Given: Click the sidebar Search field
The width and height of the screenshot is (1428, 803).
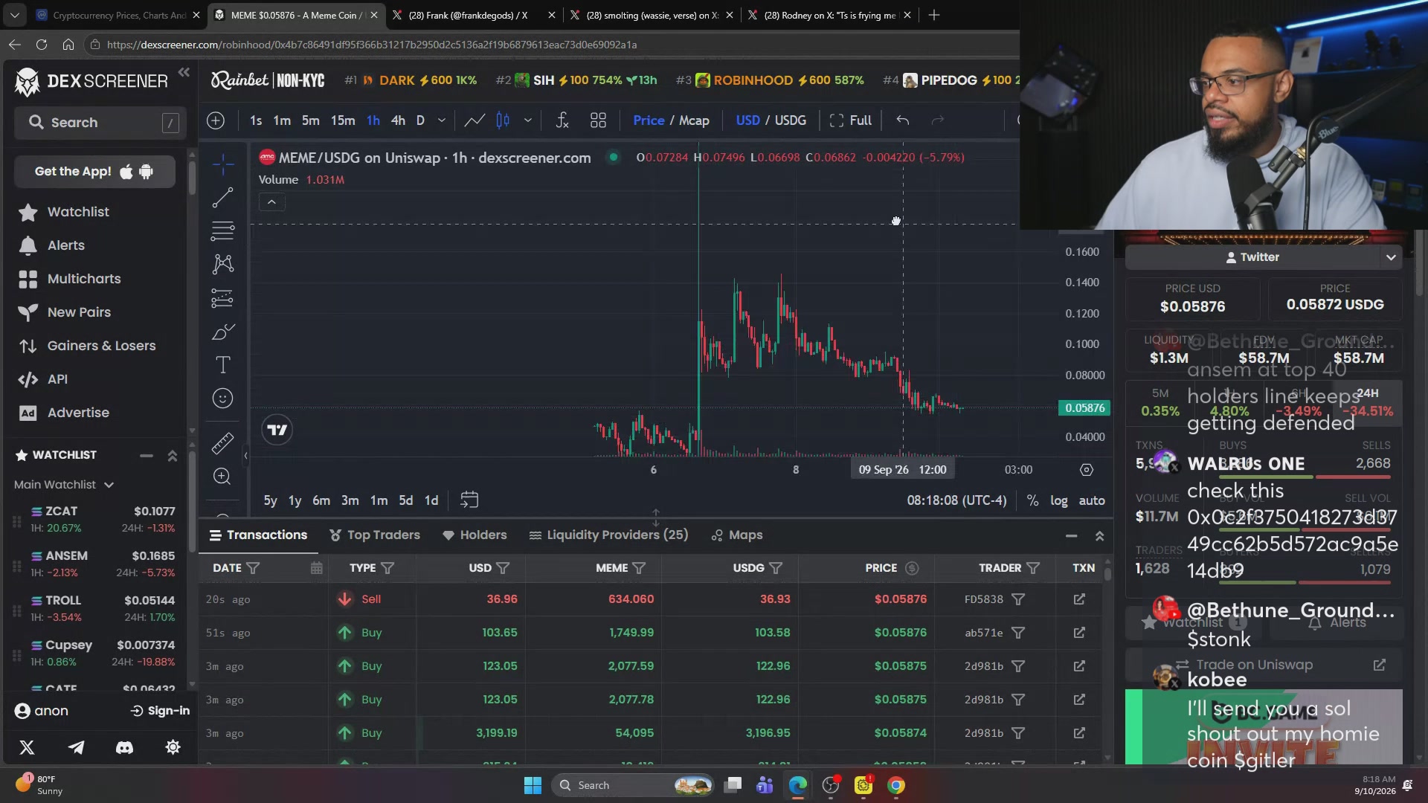Looking at the screenshot, I should (x=98, y=123).
